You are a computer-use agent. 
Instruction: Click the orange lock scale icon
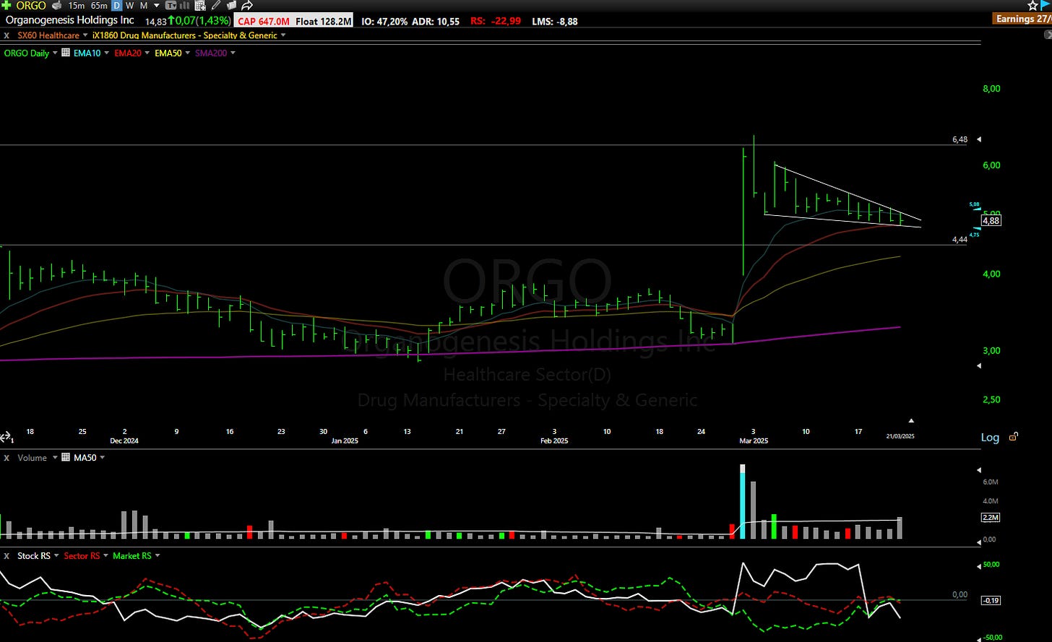click(x=1014, y=436)
